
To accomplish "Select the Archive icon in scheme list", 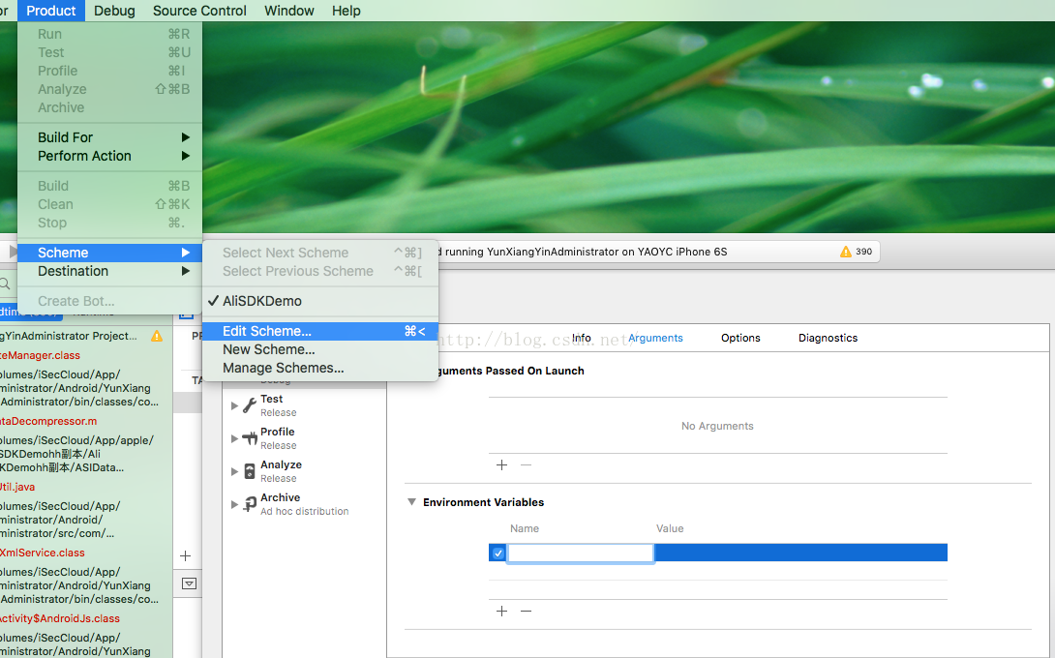I will pos(250,504).
